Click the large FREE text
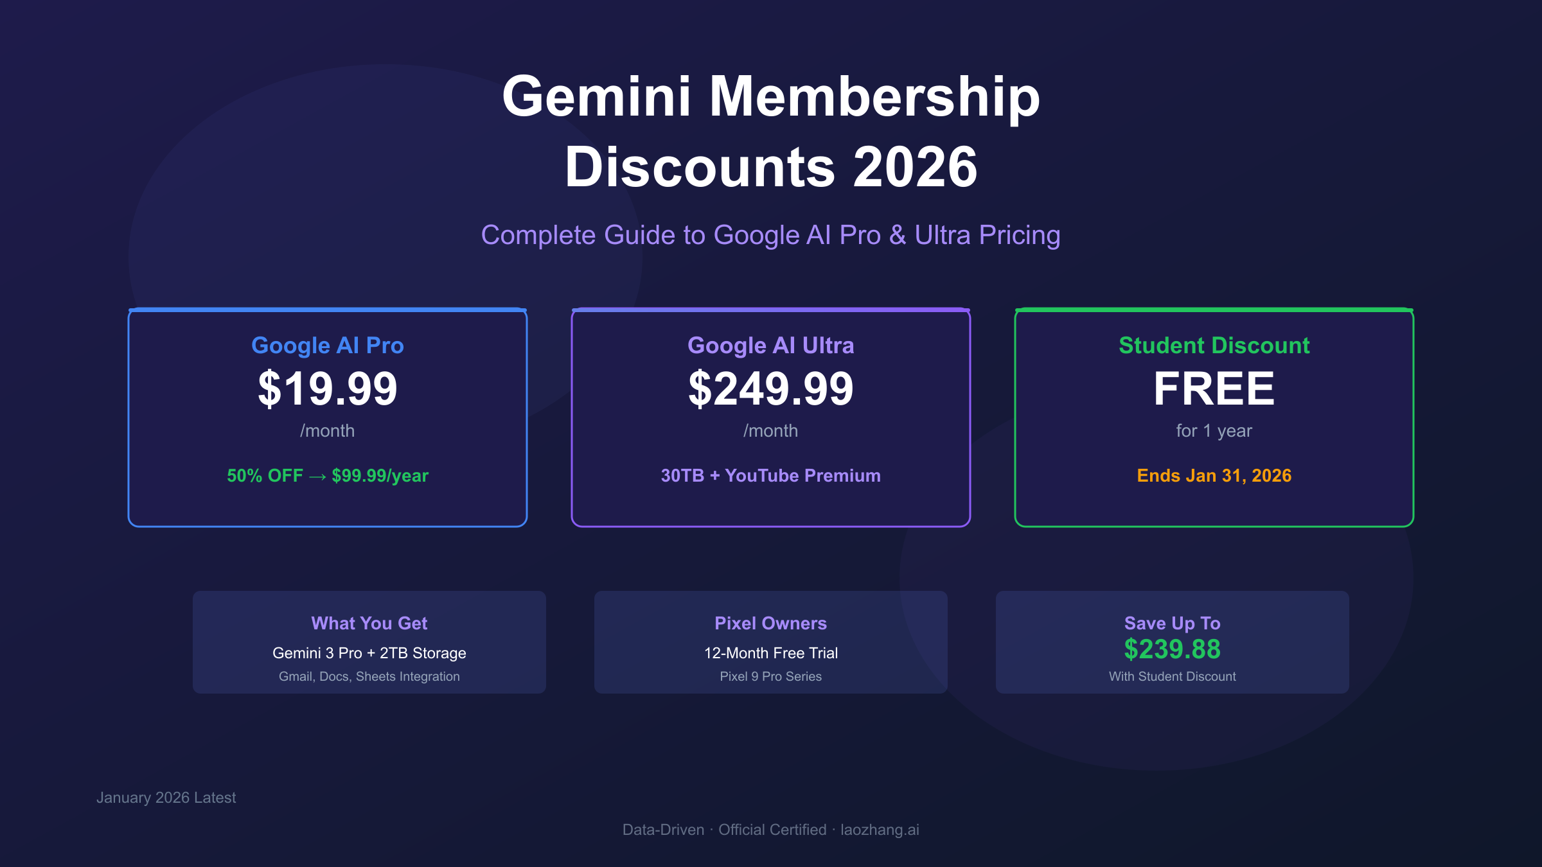Screen dimensions: 1542x867 [x=1214, y=389]
